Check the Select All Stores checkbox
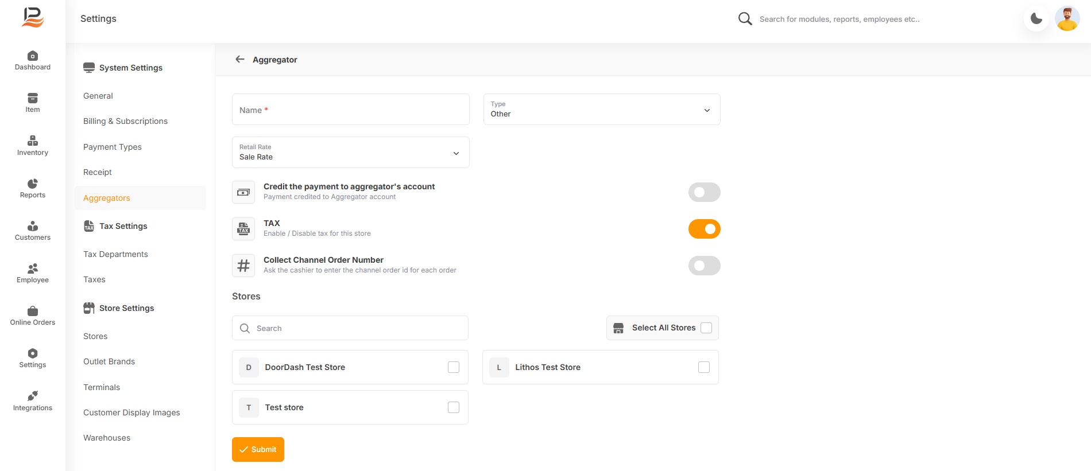This screenshot has height=471, width=1091. pyautogui.click(x=706, y=328)
